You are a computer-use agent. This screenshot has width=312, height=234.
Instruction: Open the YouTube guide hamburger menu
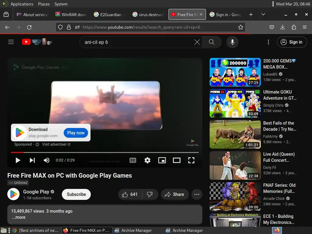[11, 42]
